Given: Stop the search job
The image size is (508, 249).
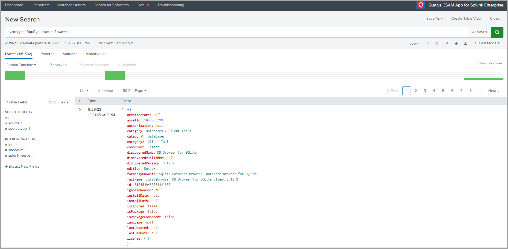Looking at the screenshot, I should point(437,44).
